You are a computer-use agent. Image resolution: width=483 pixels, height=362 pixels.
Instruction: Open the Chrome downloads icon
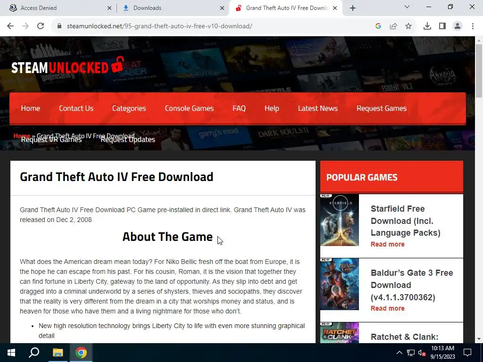pyautogui.click(x=427, y=26)
